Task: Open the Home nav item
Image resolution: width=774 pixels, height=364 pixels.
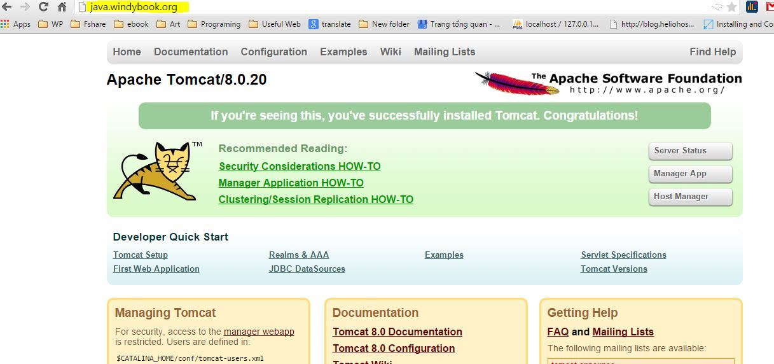Action: [127, 52]
